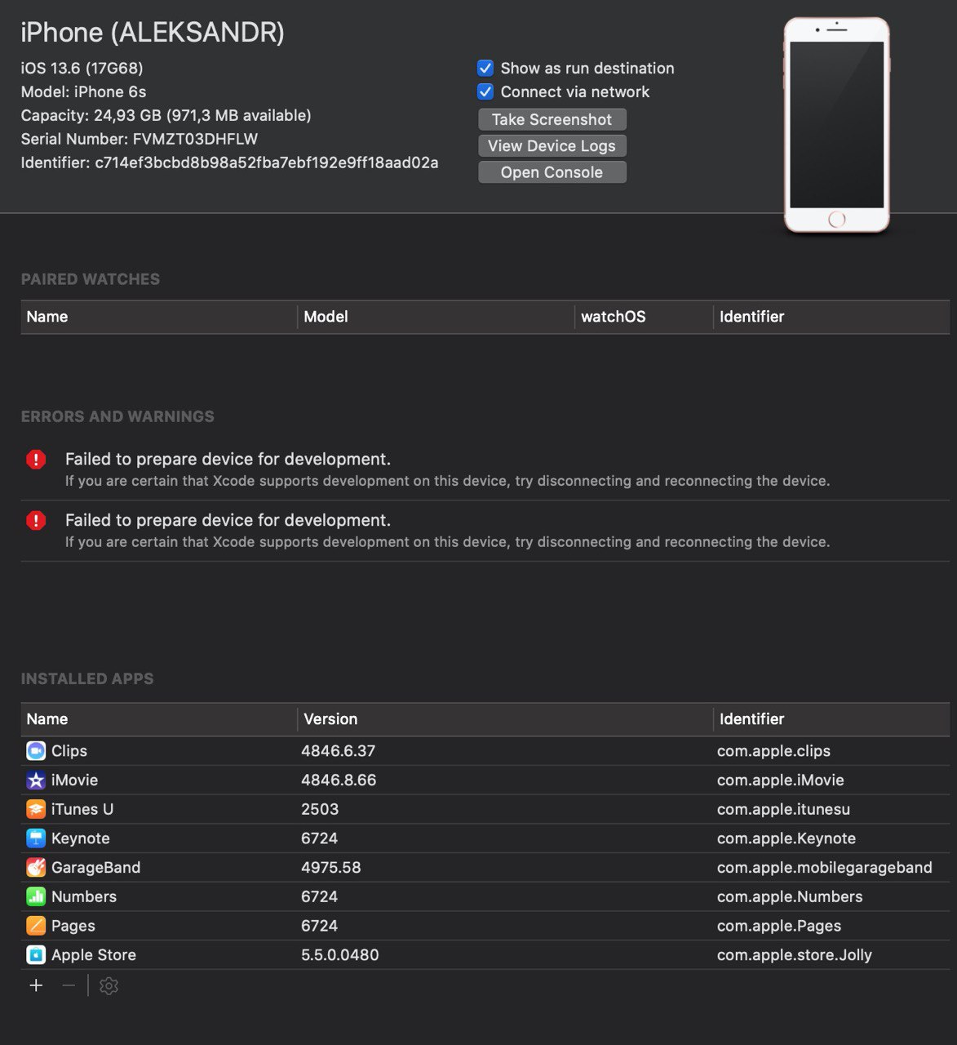The width and height of the screenshot is (957, 1045).
Task: Click the Apple Store app icon
Action: [36, 954]
